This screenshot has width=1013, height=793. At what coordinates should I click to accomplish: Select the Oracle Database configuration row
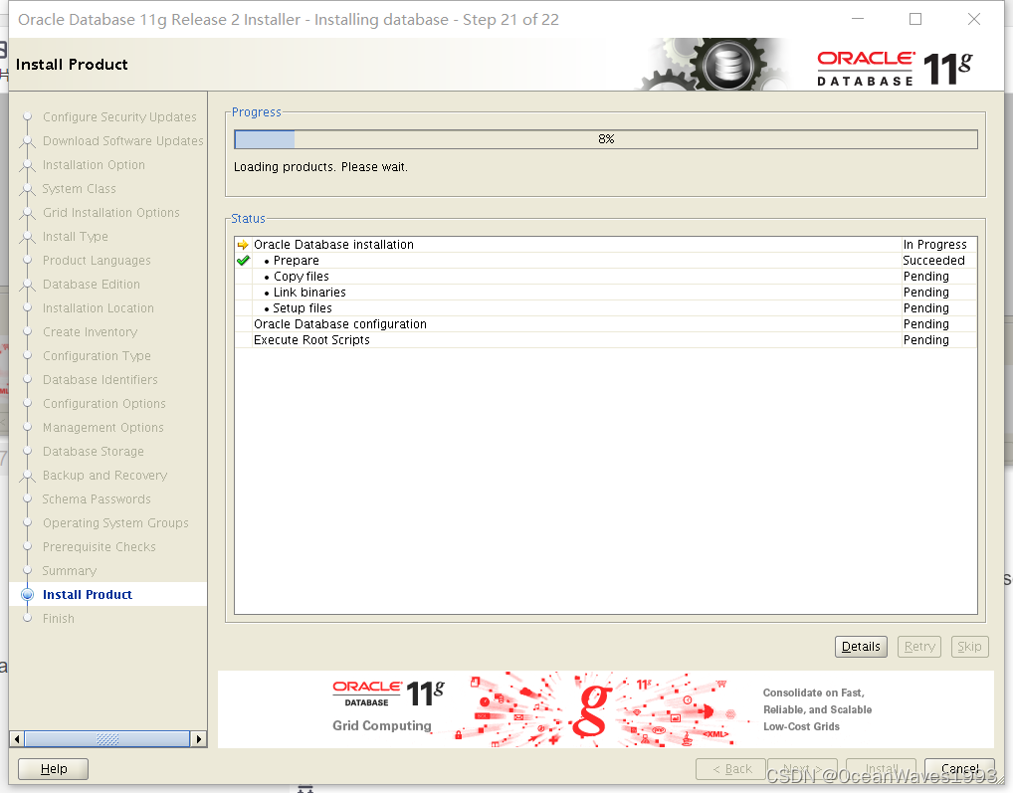(605, 324)
